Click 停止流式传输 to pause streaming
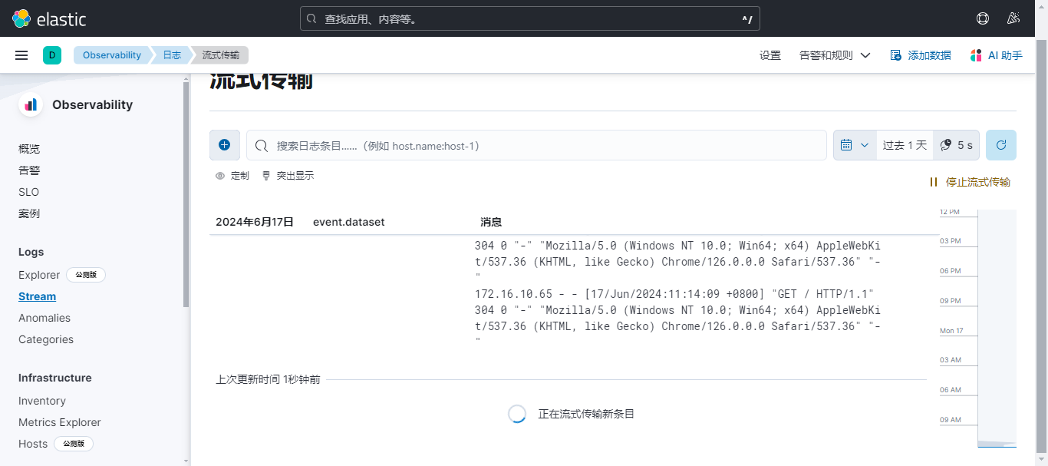The width and height of the screenshot is (1048, 466). pos(970,182)
